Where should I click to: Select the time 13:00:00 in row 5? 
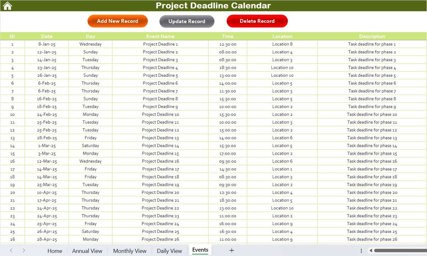coord(228,75)
